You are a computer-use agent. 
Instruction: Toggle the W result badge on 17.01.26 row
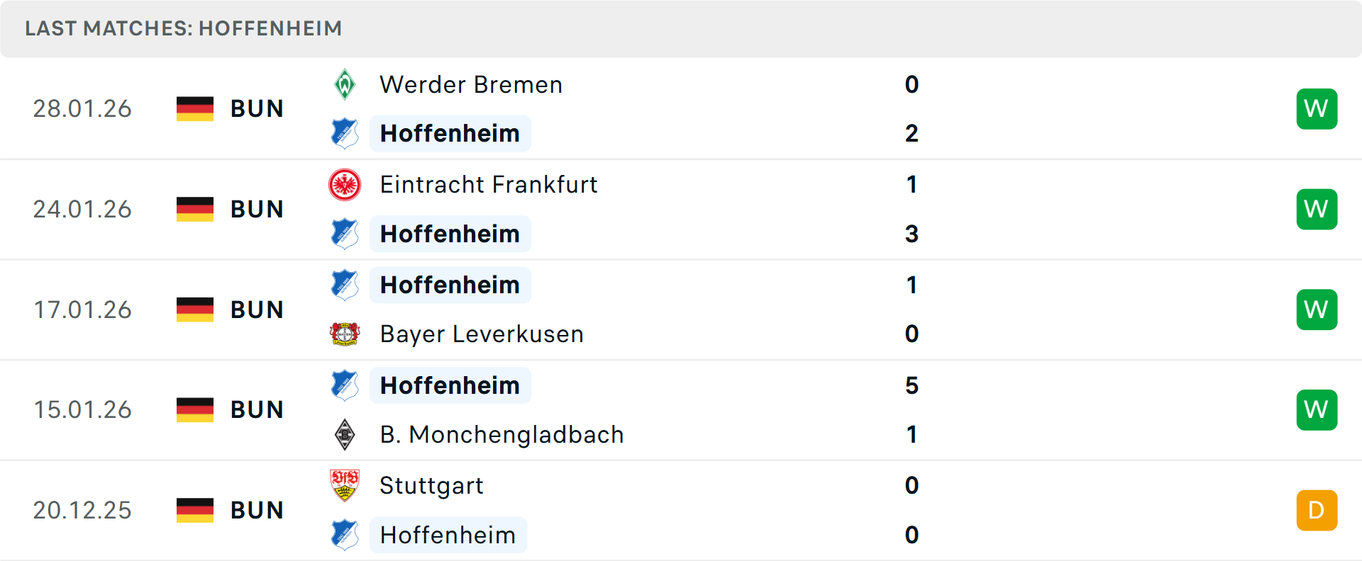(x=1317, y=309)
